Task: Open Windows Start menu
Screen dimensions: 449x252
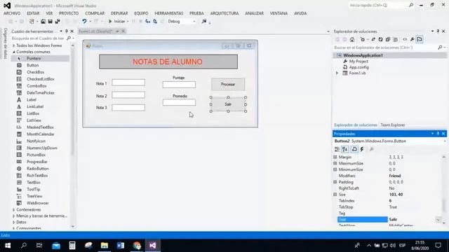Action: coord(8,246)
